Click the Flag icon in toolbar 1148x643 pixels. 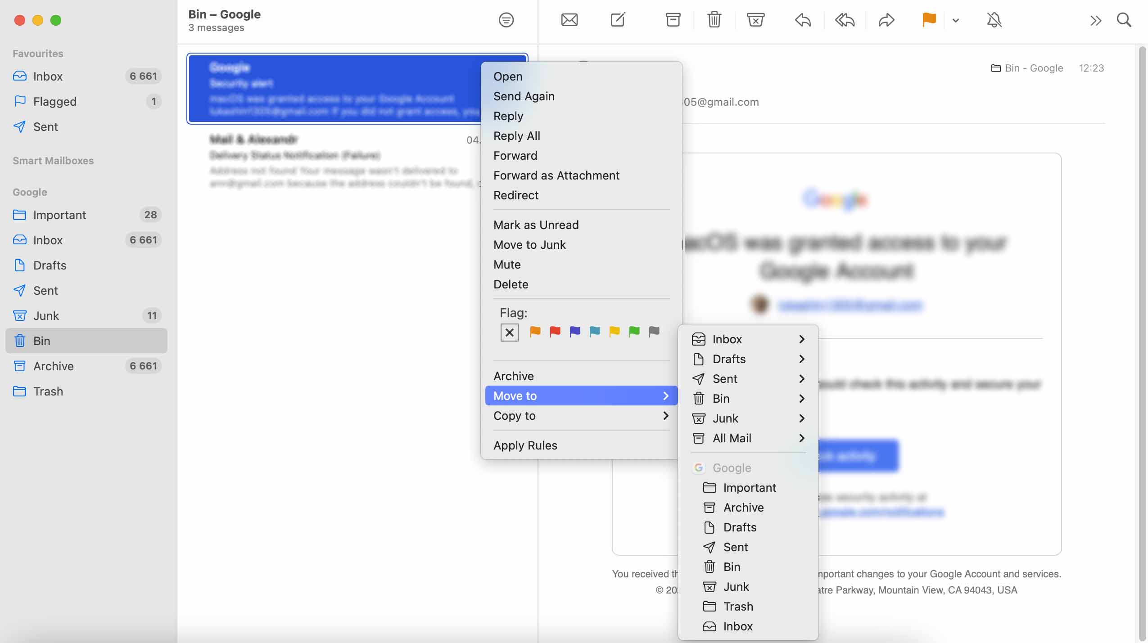tap(928, 20)
